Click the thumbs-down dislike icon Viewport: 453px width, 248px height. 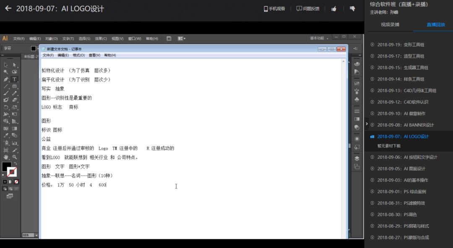[352, 9]
